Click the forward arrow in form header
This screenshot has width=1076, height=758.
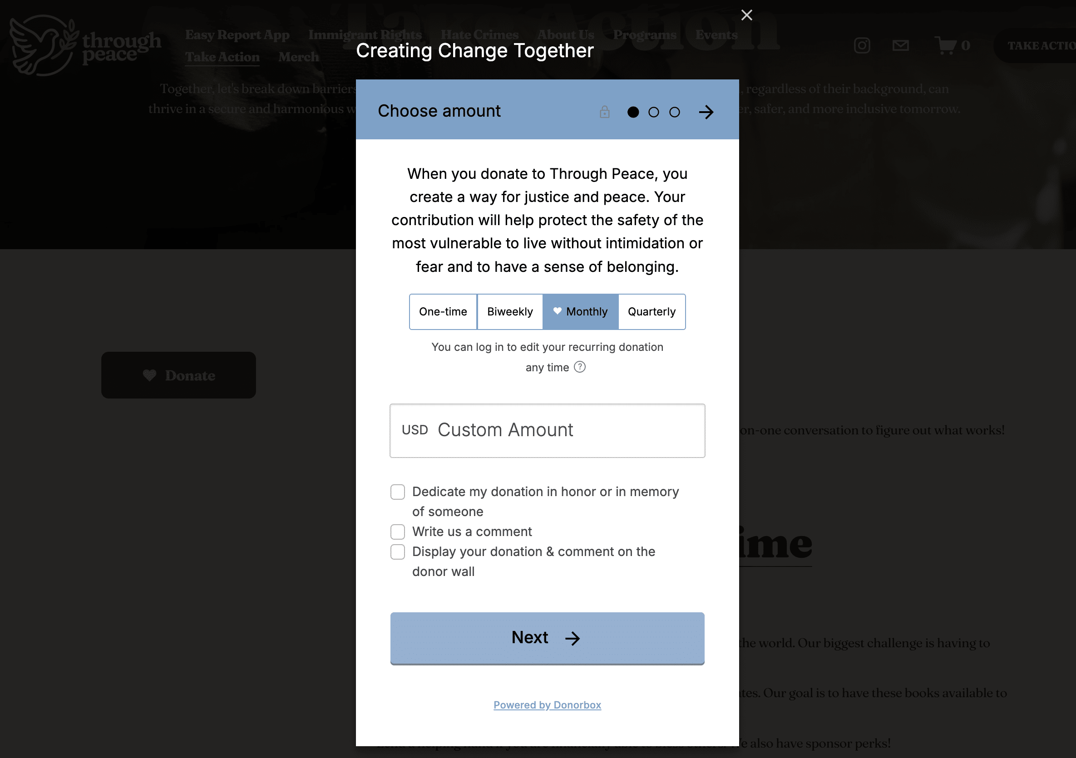[706, 112]
